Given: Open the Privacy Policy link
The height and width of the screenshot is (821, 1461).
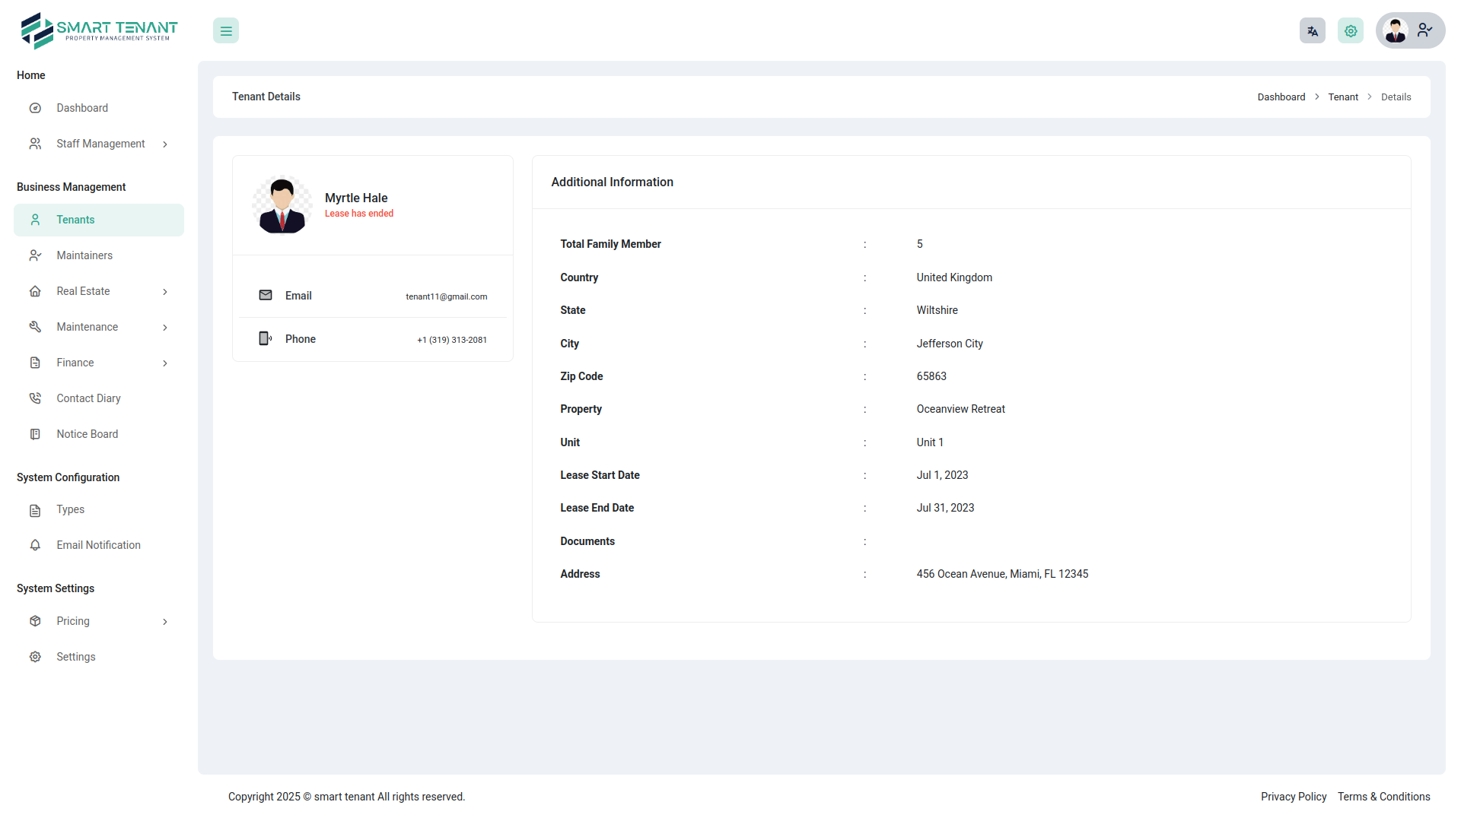Looking at the screenshot, I should click(x=1293, y=796).
